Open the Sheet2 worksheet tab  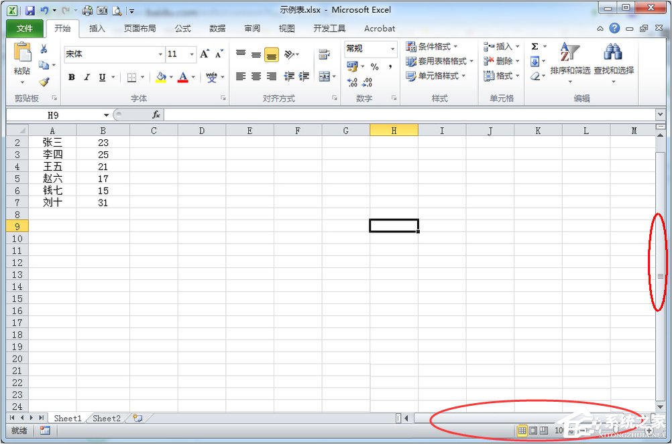tap(106, 419)
